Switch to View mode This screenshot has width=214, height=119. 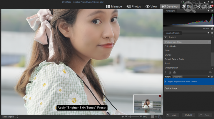151,6
